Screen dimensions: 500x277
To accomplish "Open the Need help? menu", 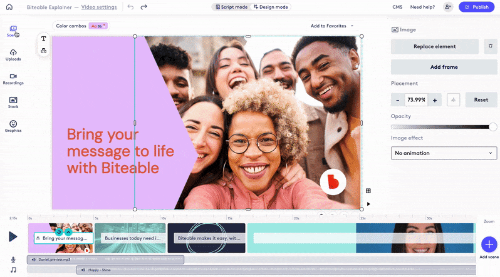I will (422, 7).
